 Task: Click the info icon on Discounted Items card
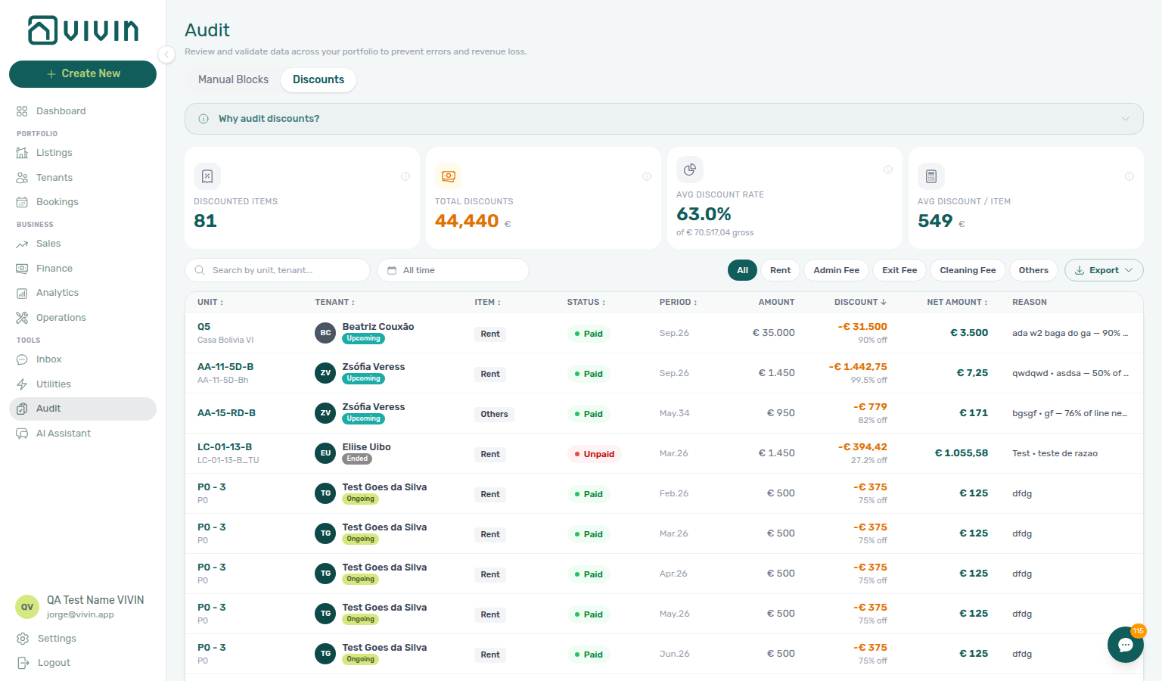tap(405, 176)
